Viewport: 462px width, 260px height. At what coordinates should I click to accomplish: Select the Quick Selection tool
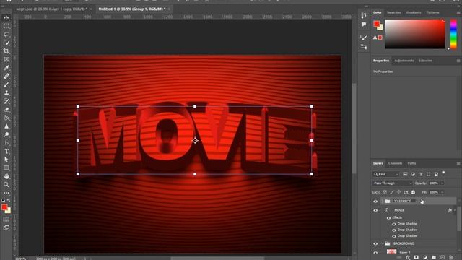[x=6, y=43]
